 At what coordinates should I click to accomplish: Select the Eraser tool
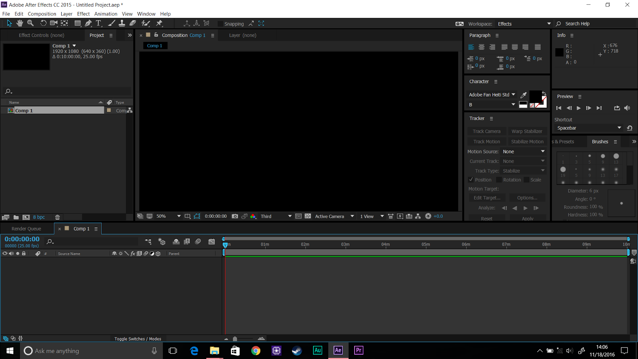coord(133,24)
